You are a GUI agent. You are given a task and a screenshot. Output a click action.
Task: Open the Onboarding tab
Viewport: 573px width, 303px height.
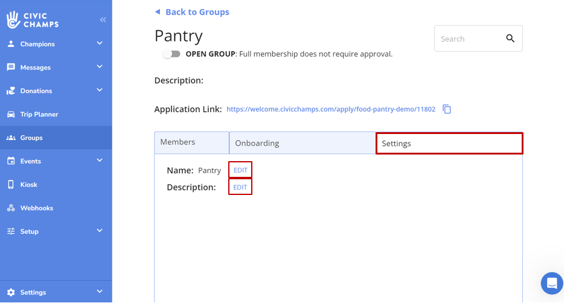point(302,143)
